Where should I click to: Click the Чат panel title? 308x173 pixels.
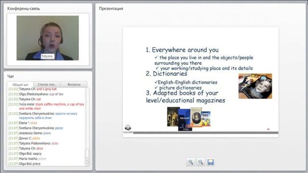tap(11, 76)
